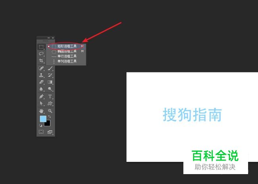Choose 矩形选框工具 from the flyout menu

point(66,46)
